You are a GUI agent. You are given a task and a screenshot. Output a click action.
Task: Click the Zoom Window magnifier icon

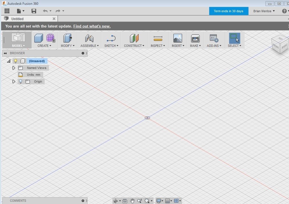pyautogui.click(x=147, y=201)
